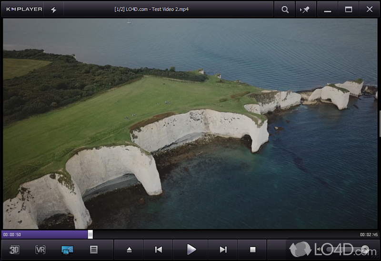Minimize the KMPlayer window
This screenshot has width=381, height=261.
327,10
